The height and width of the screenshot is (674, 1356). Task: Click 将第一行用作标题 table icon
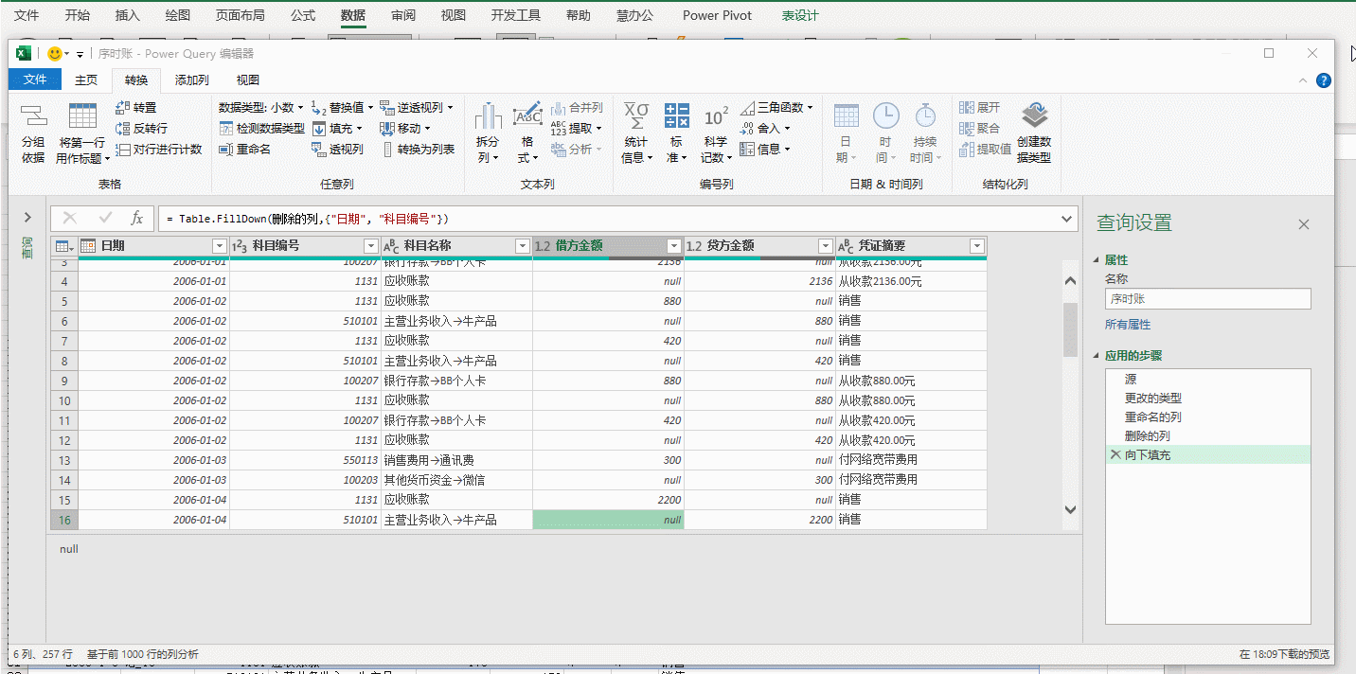82,115
